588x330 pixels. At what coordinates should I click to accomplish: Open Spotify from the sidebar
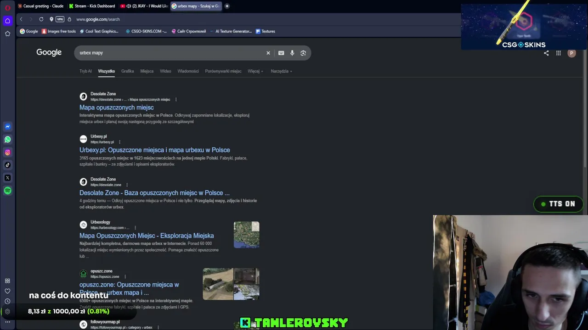[7, 191]
